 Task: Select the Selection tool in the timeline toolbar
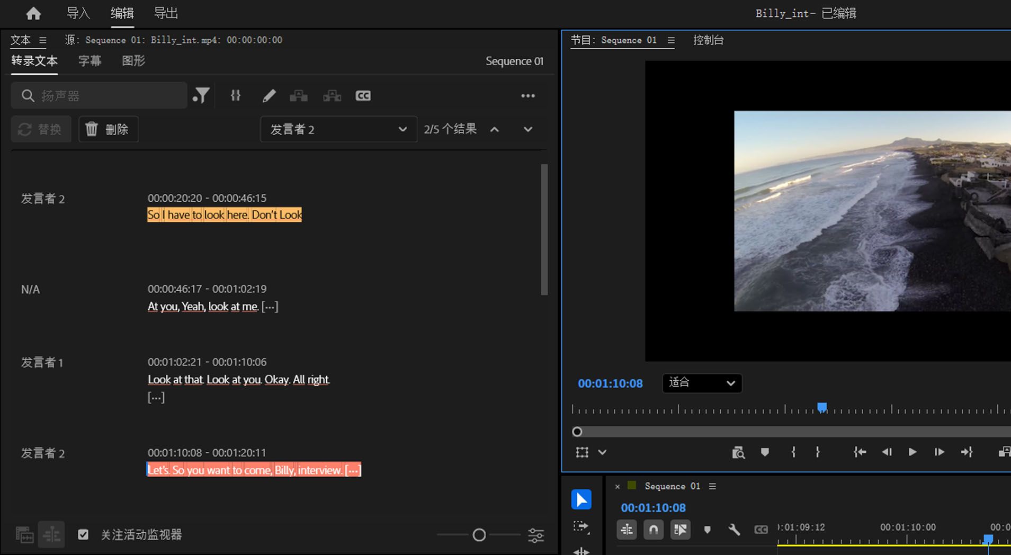click(581, 499)
